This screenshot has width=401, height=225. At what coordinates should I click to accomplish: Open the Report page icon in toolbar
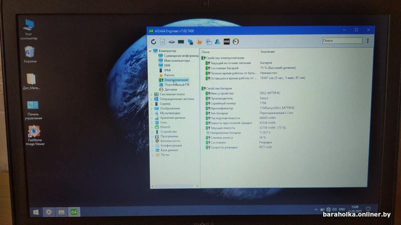point(163,41)
